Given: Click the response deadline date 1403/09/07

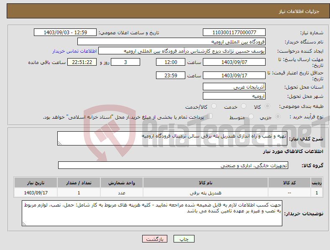Looking at the screenshot, I should (234, 62).
